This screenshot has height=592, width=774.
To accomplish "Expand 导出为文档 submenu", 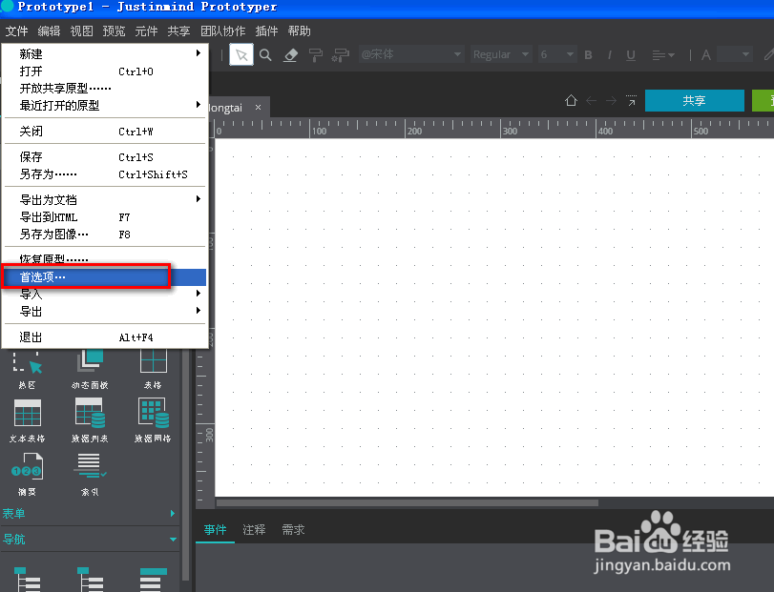I will tap(104, 199).
